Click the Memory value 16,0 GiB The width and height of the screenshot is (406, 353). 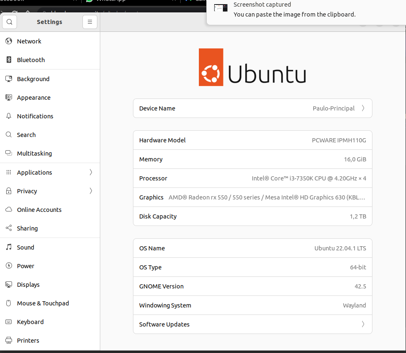(355, 159)
